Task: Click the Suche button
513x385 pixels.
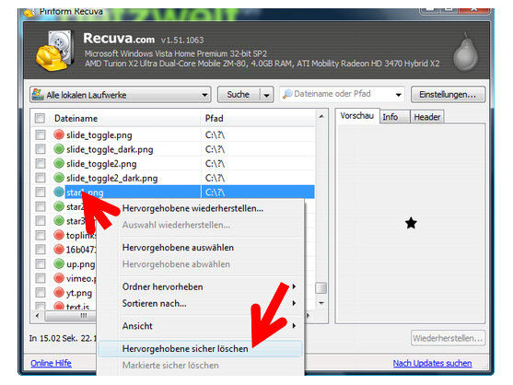Action: 239,95
